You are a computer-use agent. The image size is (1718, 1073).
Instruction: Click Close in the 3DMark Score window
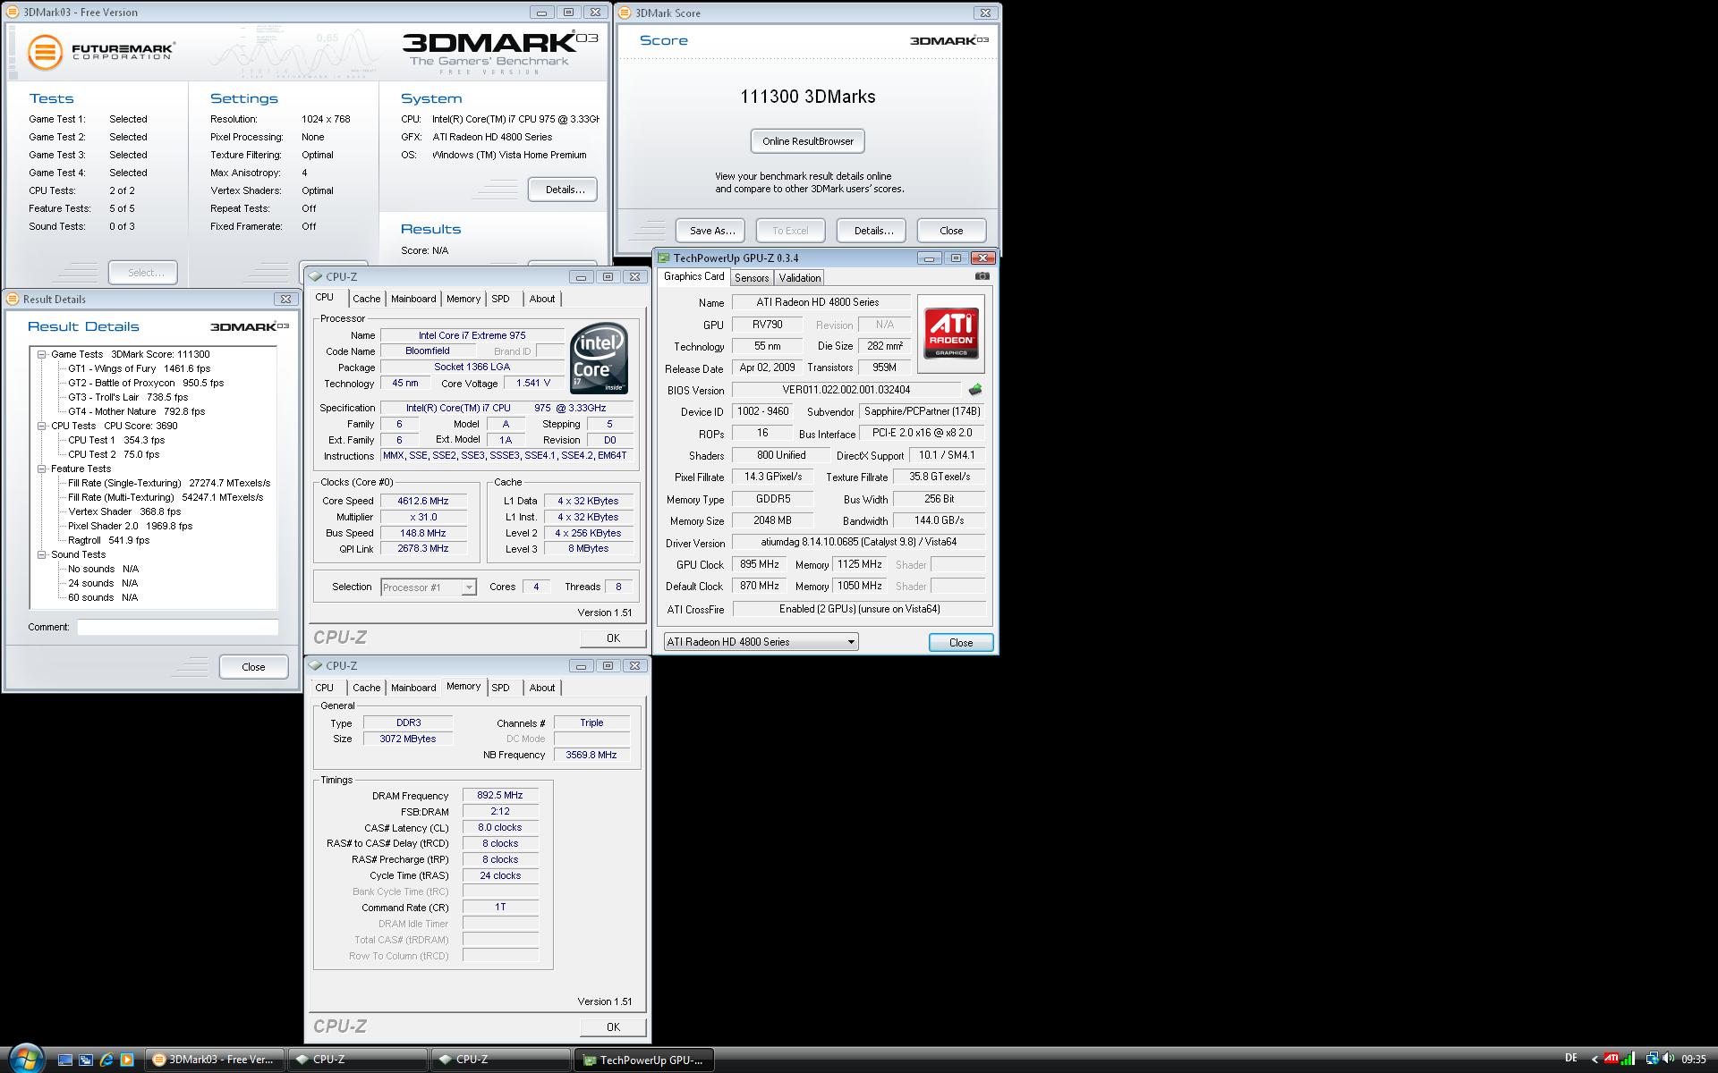pyautogui.click(x=951, y=231)
